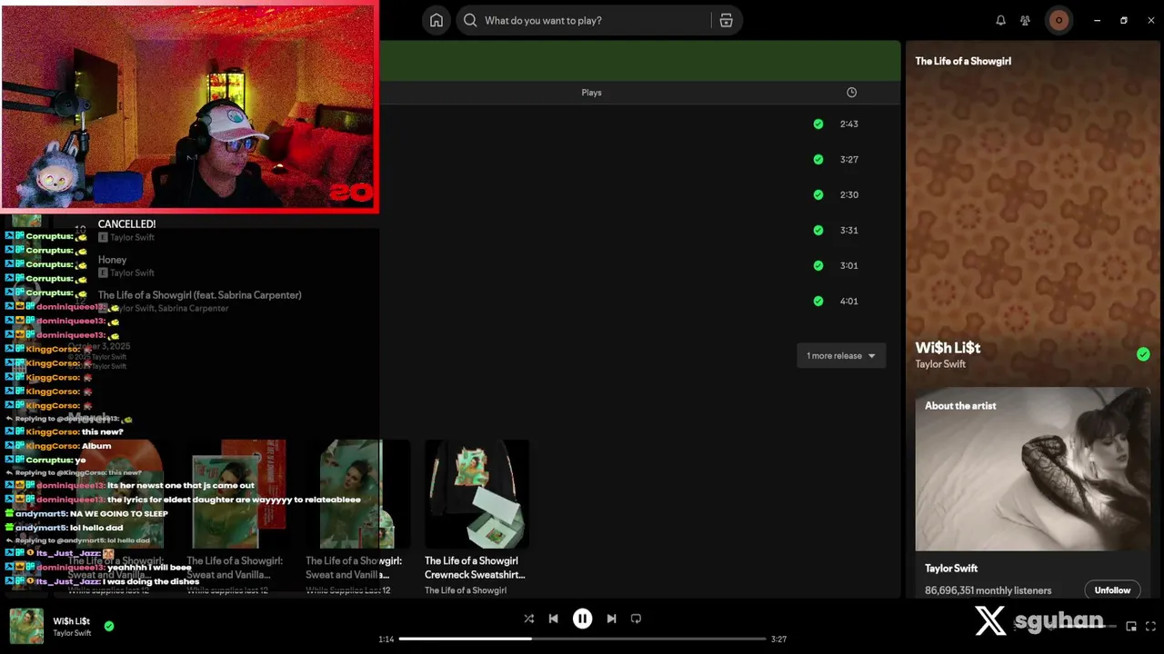Click 'About the artist' heading
1164x654 pixels.
pos(960,406)
